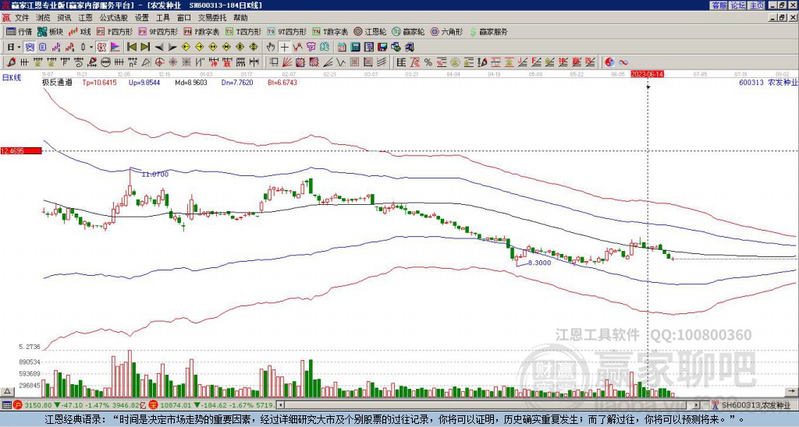
Task: Open 赢家服务 from the toolbar
Action: click(488, 31)
